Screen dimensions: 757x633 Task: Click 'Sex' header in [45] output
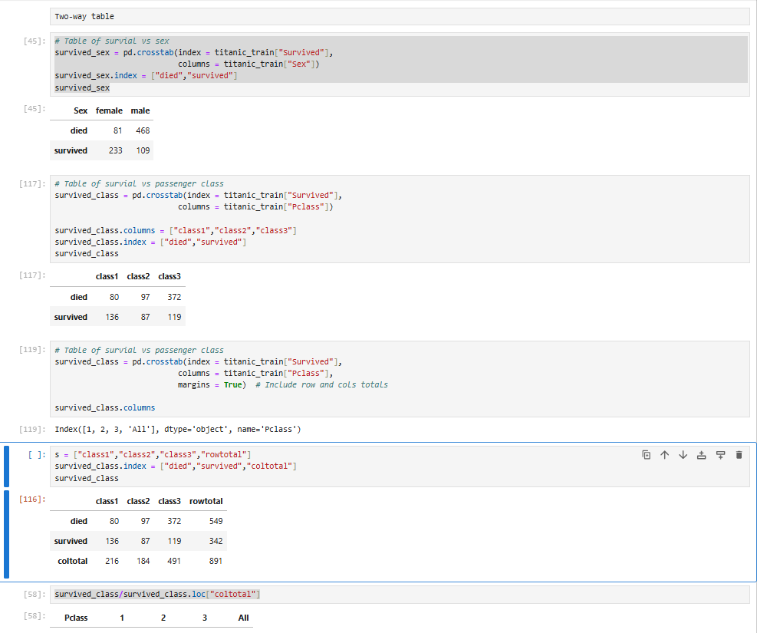point(81,110)
